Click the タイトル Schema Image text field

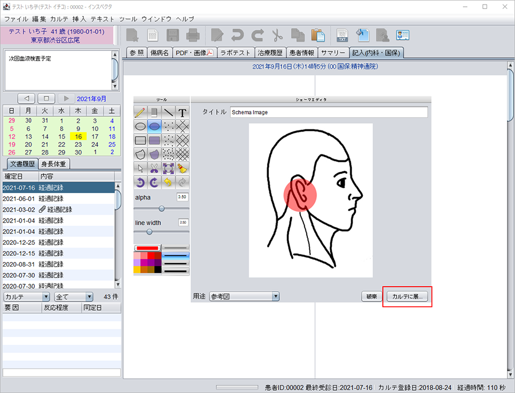pos(328,112)
